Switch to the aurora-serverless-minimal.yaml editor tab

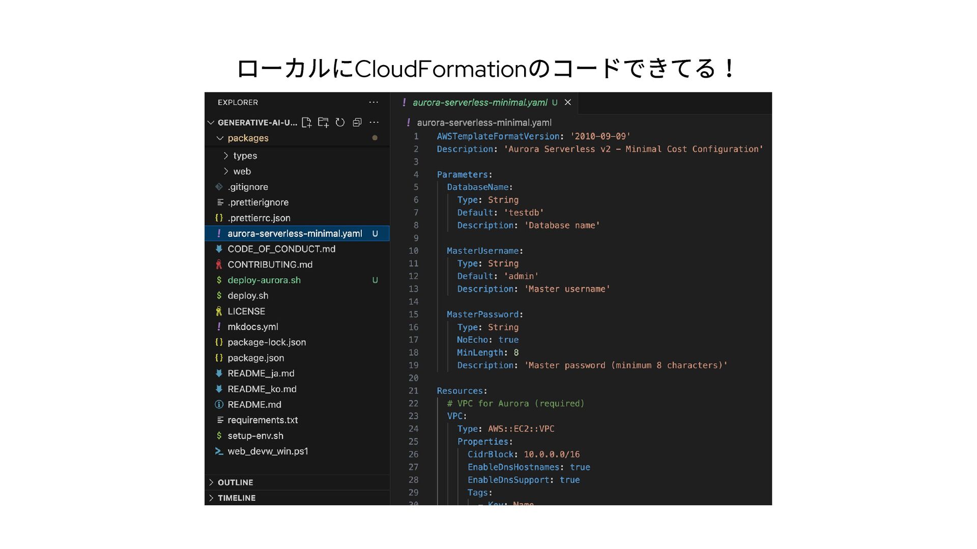[479, 103]
